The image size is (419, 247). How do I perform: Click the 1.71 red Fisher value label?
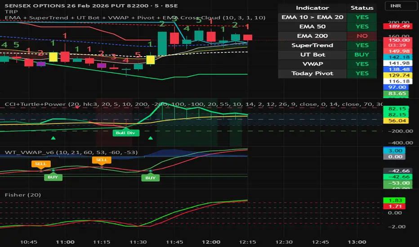point(394,207)
